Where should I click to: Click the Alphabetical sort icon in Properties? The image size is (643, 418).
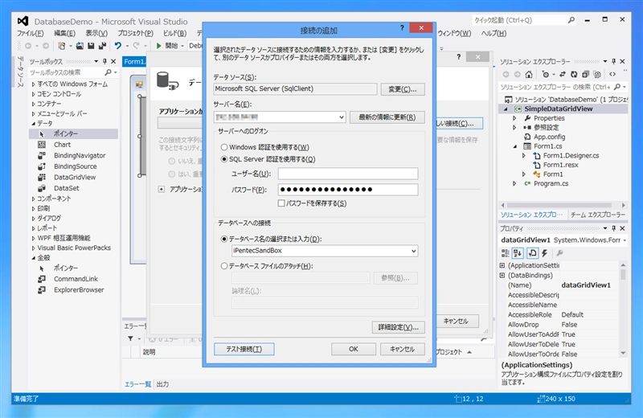point(518,253)
